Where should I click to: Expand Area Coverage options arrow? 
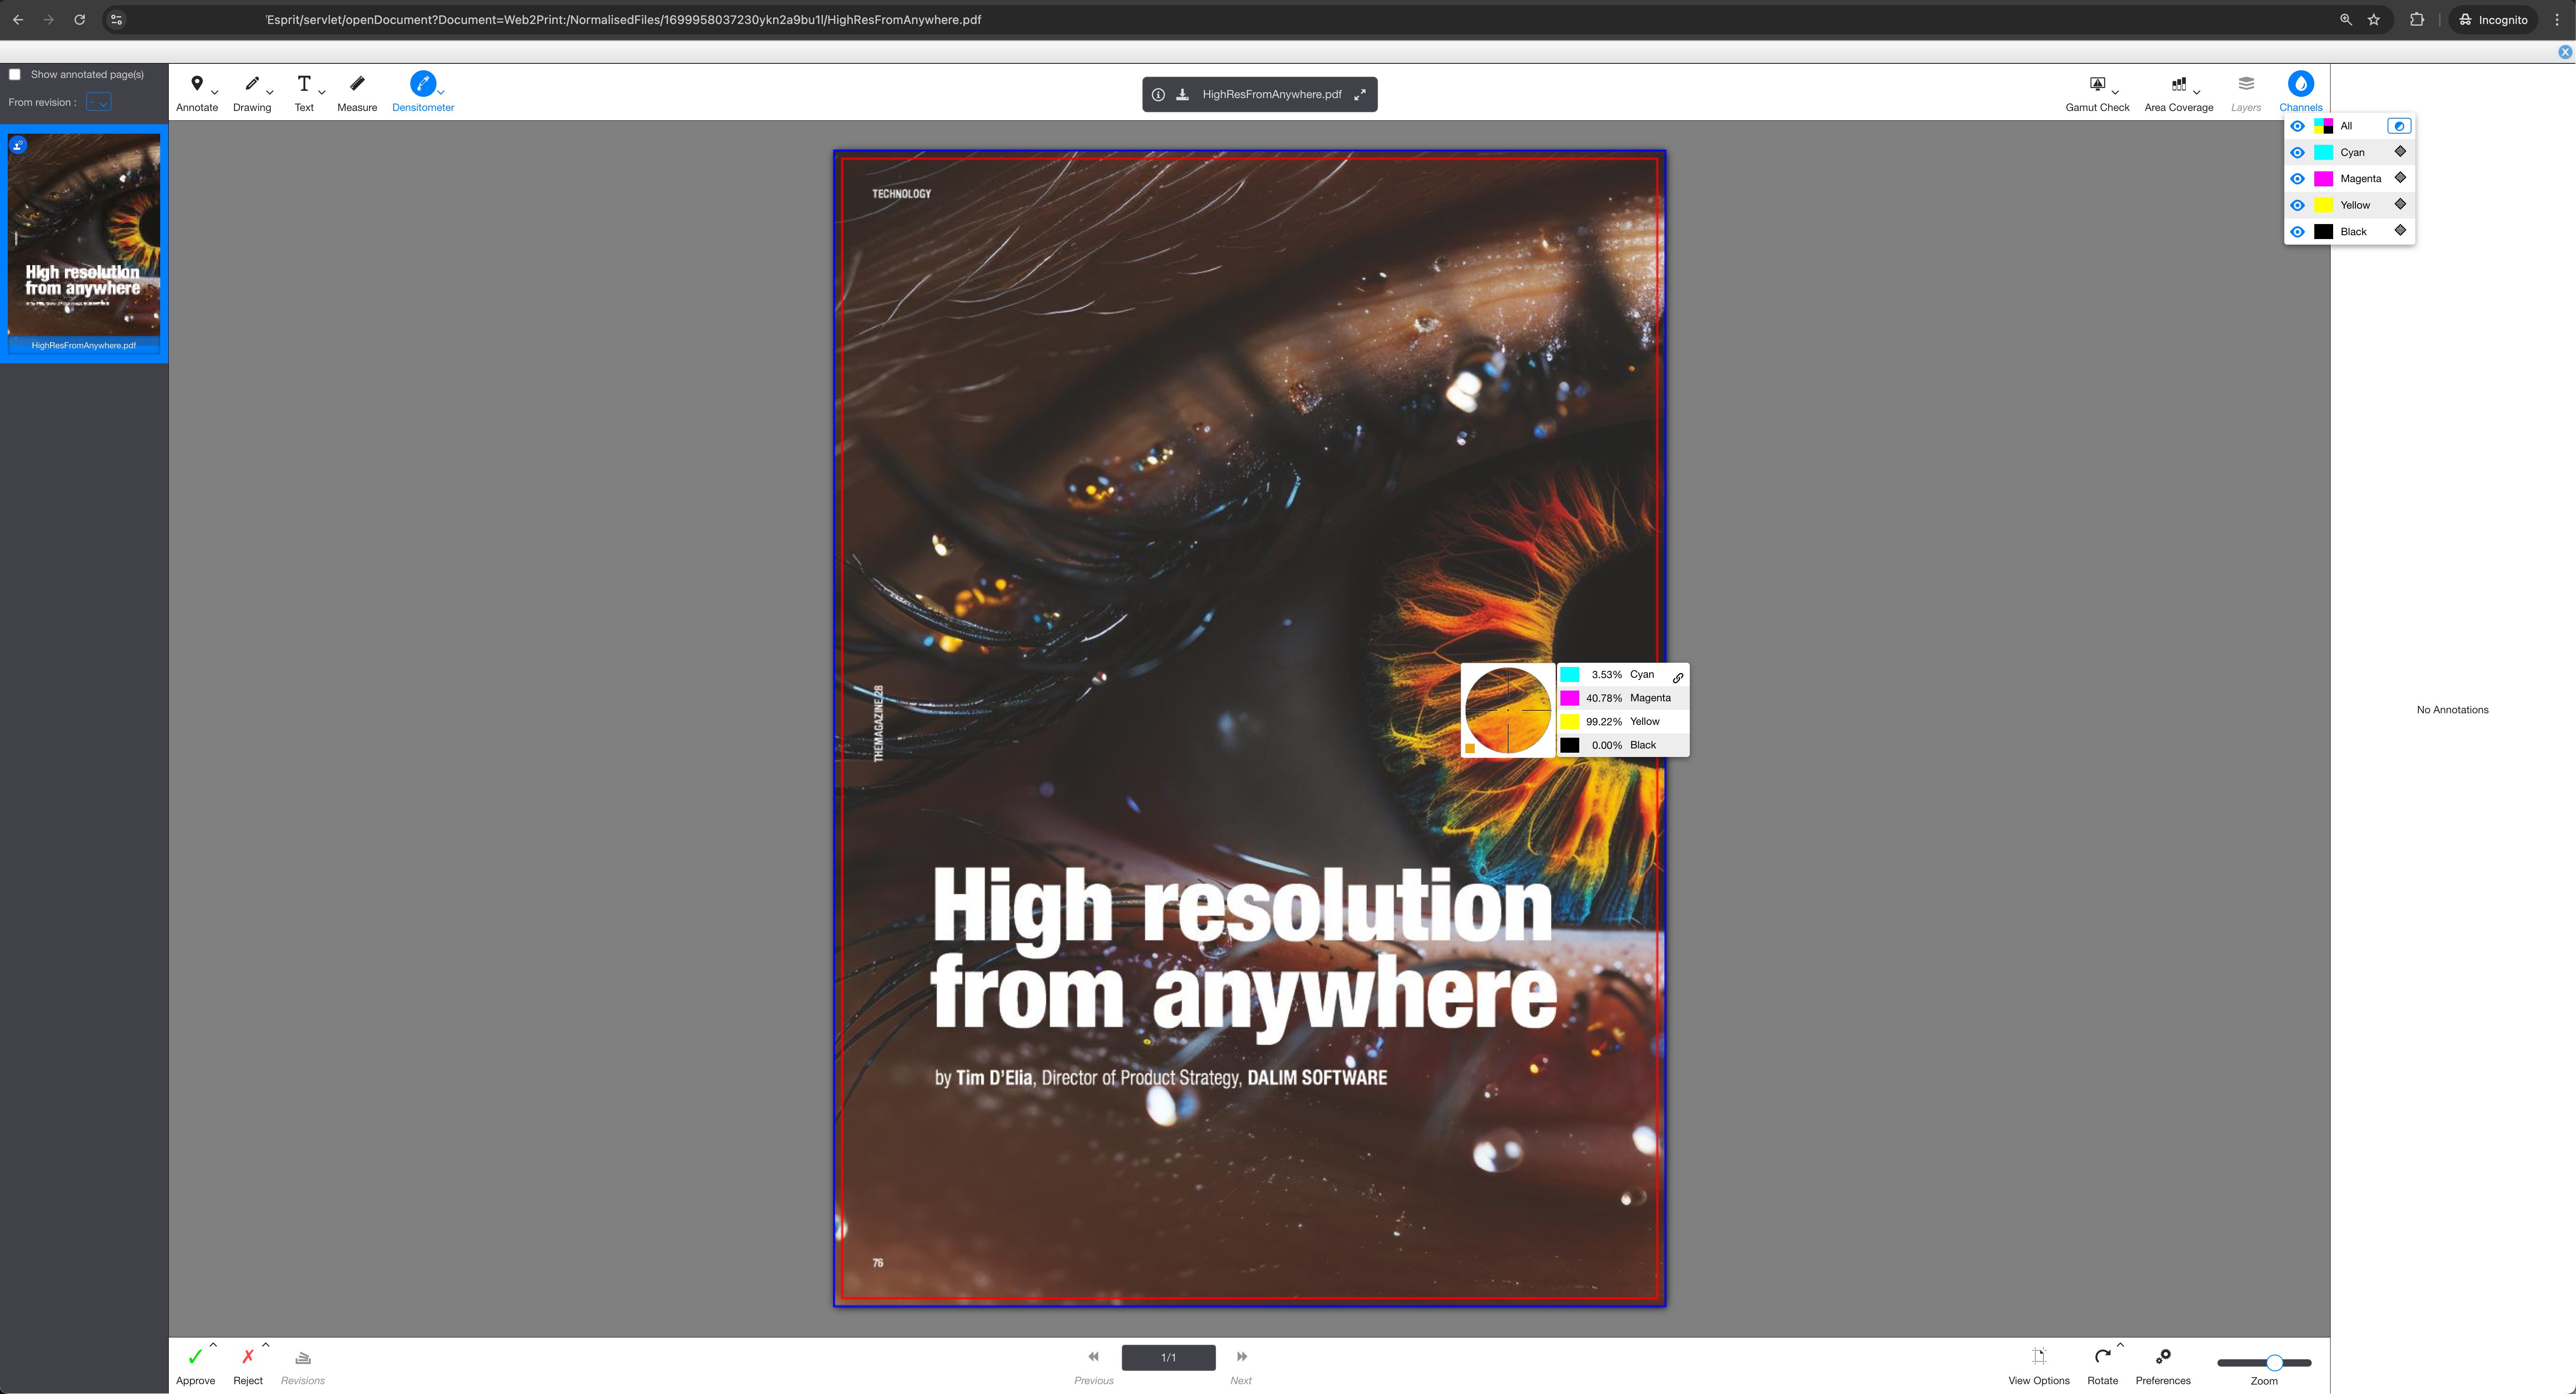click(x=2196, y=93)
